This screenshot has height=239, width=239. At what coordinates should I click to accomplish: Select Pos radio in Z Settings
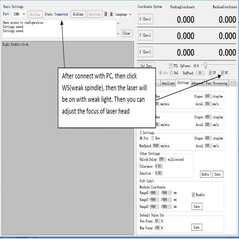coord(141,138)
